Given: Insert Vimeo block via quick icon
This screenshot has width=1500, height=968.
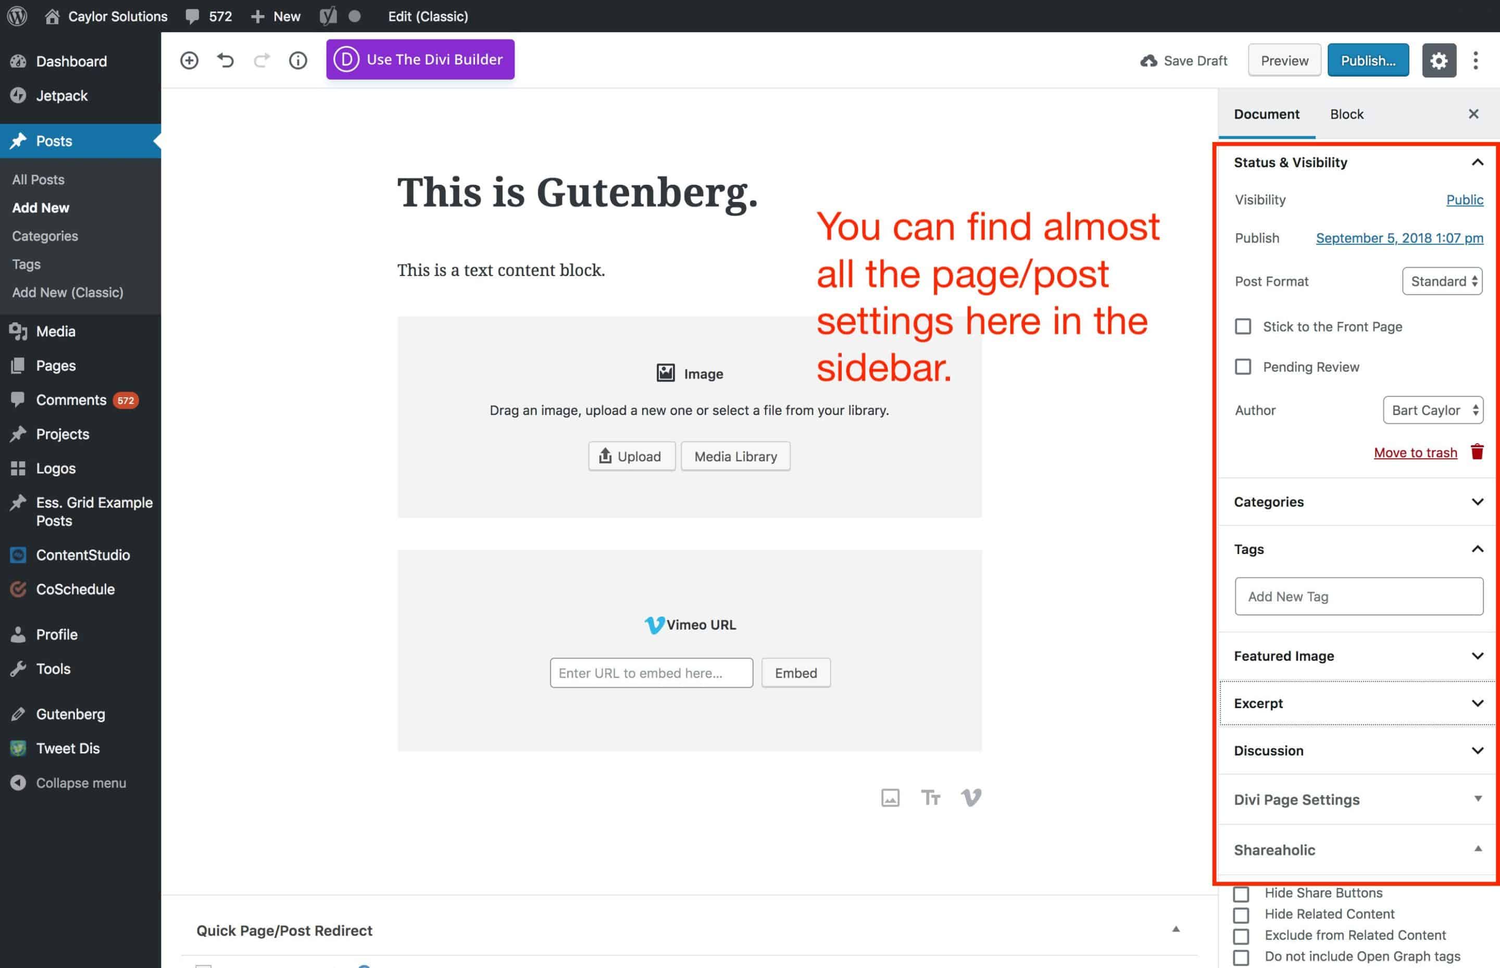Looking at the screenshot, I should point(971,797).
